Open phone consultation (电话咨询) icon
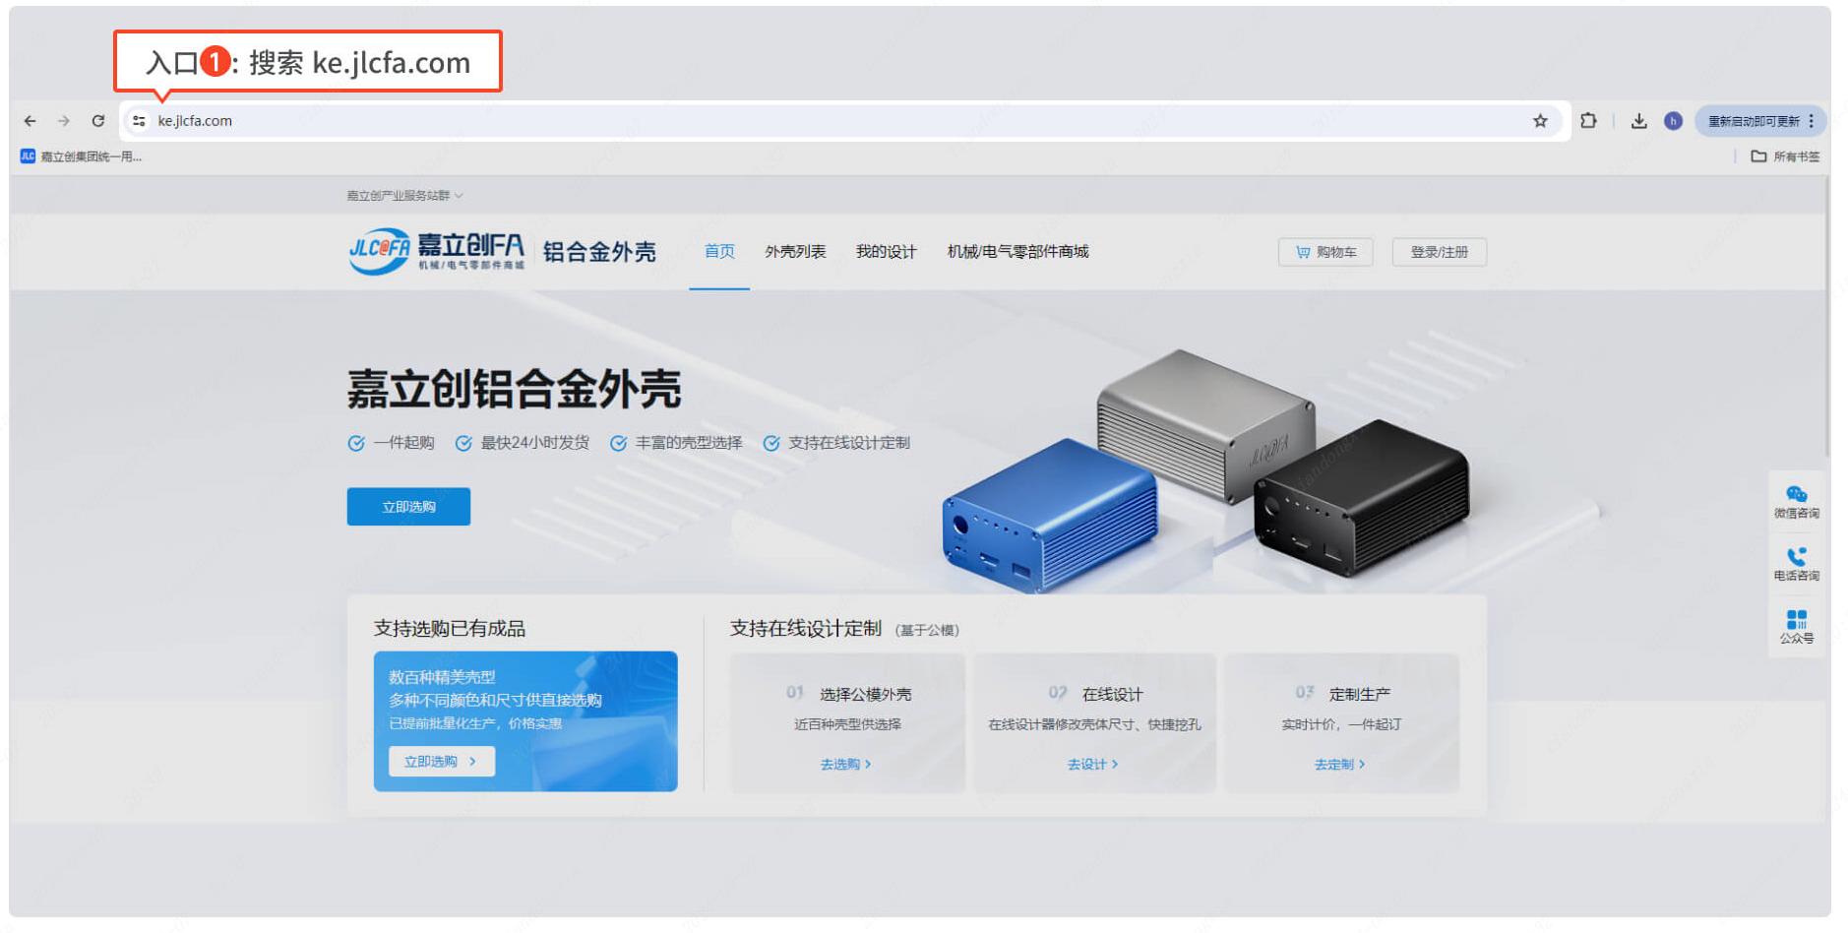 point(1796,563)
